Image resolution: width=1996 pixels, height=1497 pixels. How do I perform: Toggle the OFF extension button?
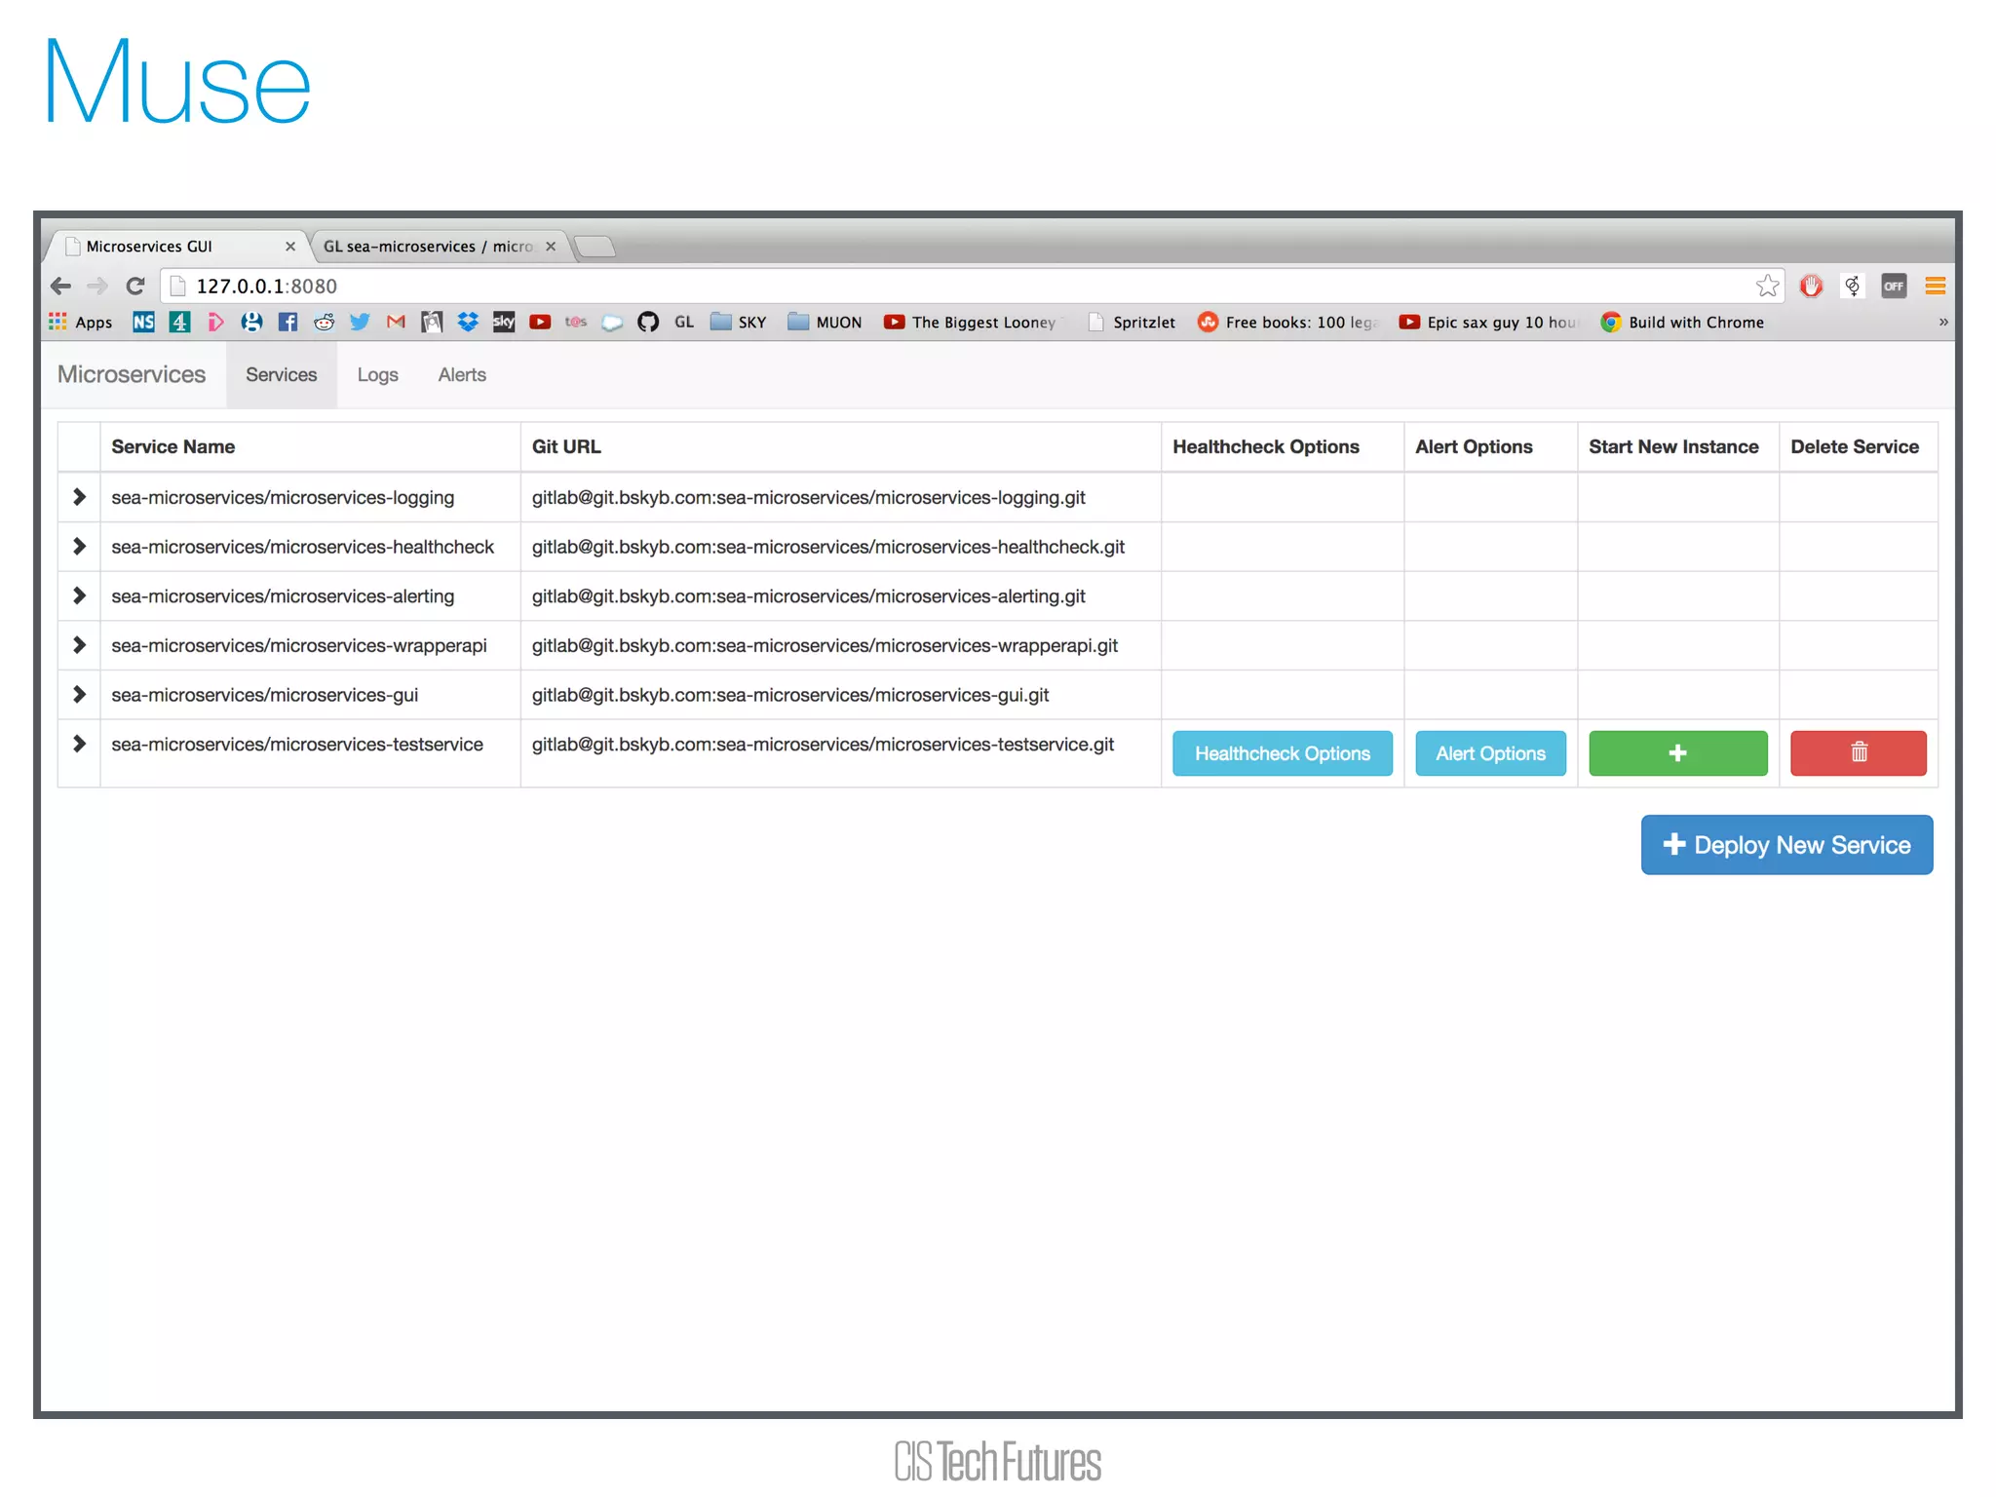(1893, 286)
